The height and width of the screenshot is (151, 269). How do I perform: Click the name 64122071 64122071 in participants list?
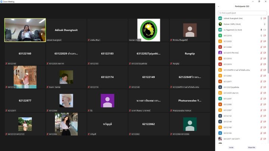(x=232, y=139)
